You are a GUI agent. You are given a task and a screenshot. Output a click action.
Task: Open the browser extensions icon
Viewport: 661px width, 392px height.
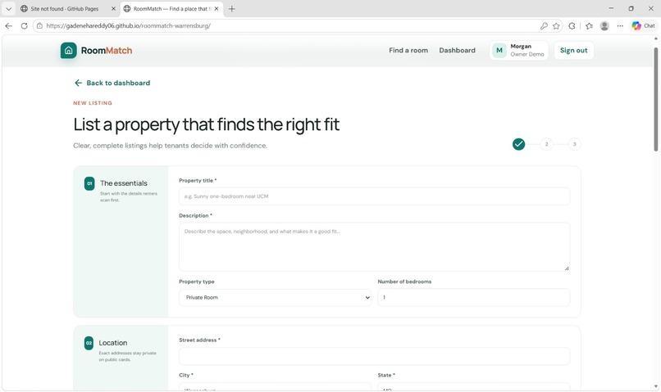coord(572,25)
